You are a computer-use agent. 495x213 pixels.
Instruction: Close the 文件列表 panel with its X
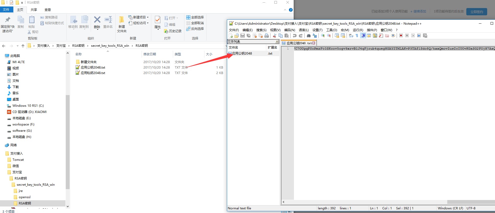(277, 42)
